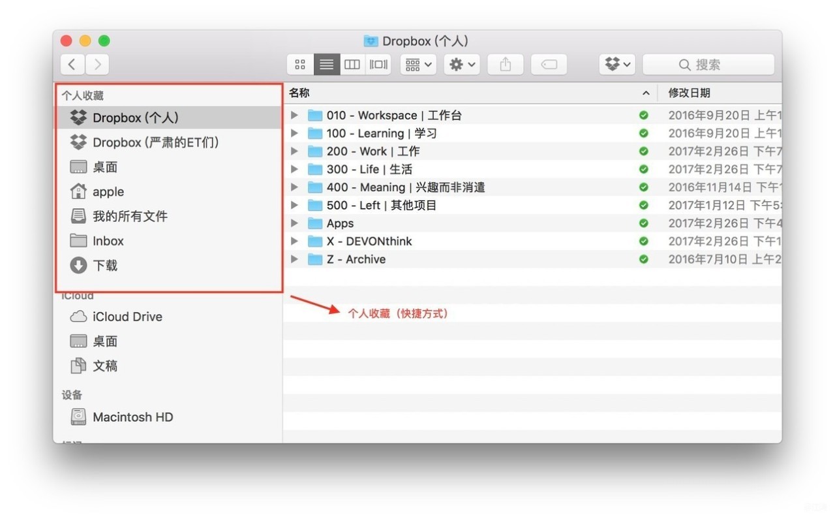Click the Dropbox icon beside Dropbox (个人)
The image size is (835, 519).
click(78, 118)
